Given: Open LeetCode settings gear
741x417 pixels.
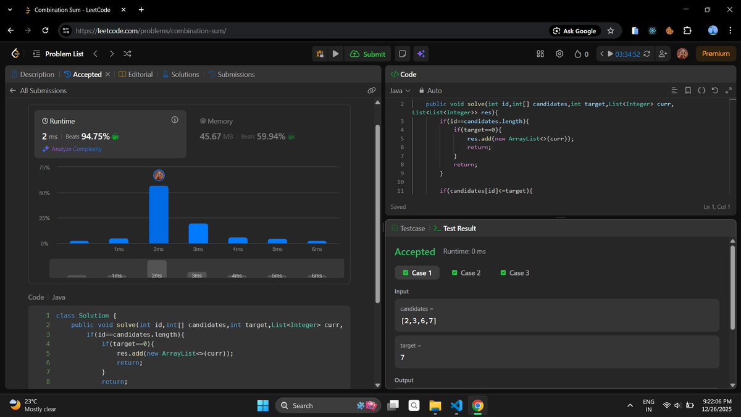Looking at the screenshot, I should click(559, 54).
